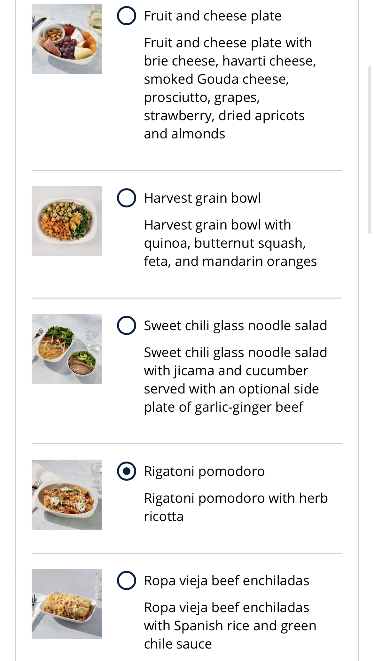Click the 'Harvest grain bowl' title text
The width and height of the screenshot is (374, 661).
click(x=202, y=198)
